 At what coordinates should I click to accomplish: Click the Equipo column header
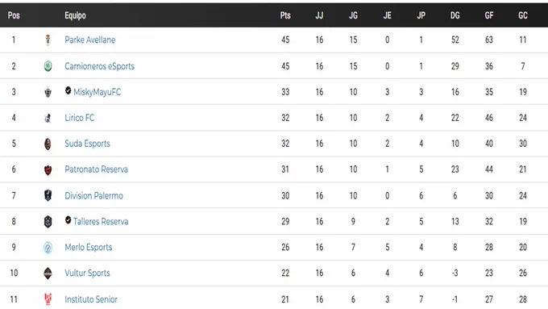75,15
